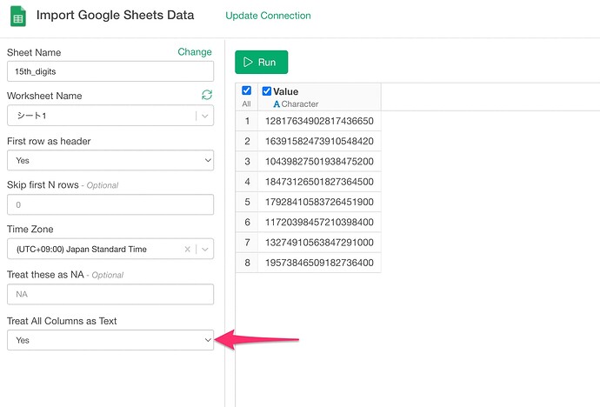Screen dimensions: 600x407
Task: Select cell 16391582473910548420
Action: coord(319,141)
